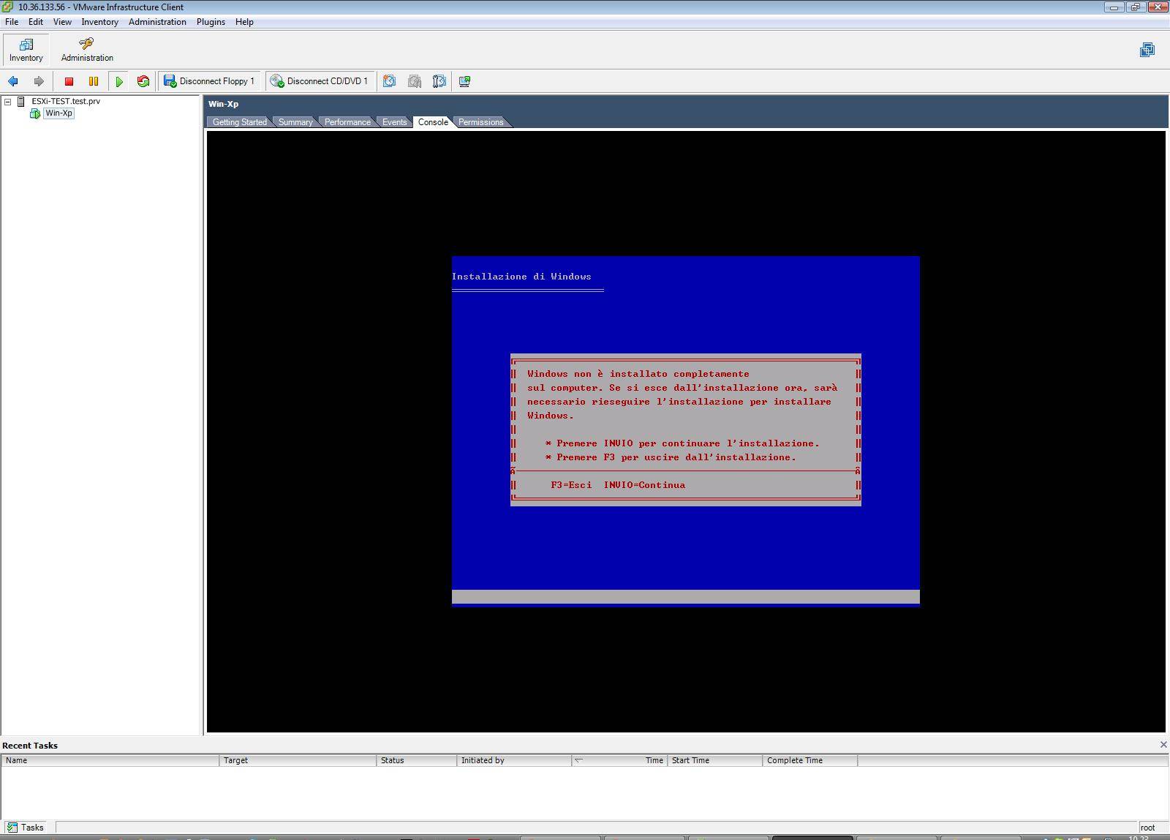Power off VM with red stop icon
The image size is (1170, 840).
(x=69, y=81)
